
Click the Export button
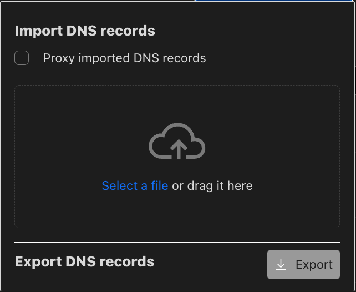[303, 264]
